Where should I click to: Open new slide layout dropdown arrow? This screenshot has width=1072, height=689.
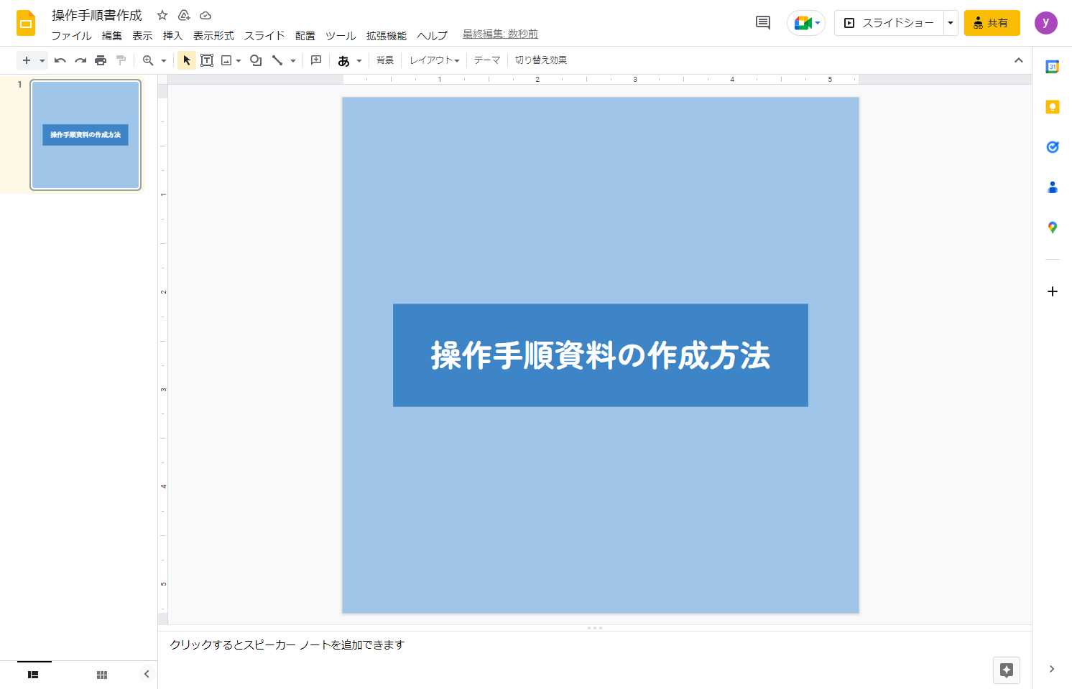coord(42,60)
